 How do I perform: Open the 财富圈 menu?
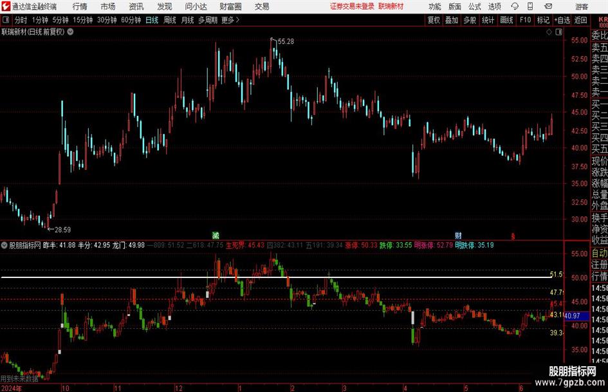pos(230,6)
